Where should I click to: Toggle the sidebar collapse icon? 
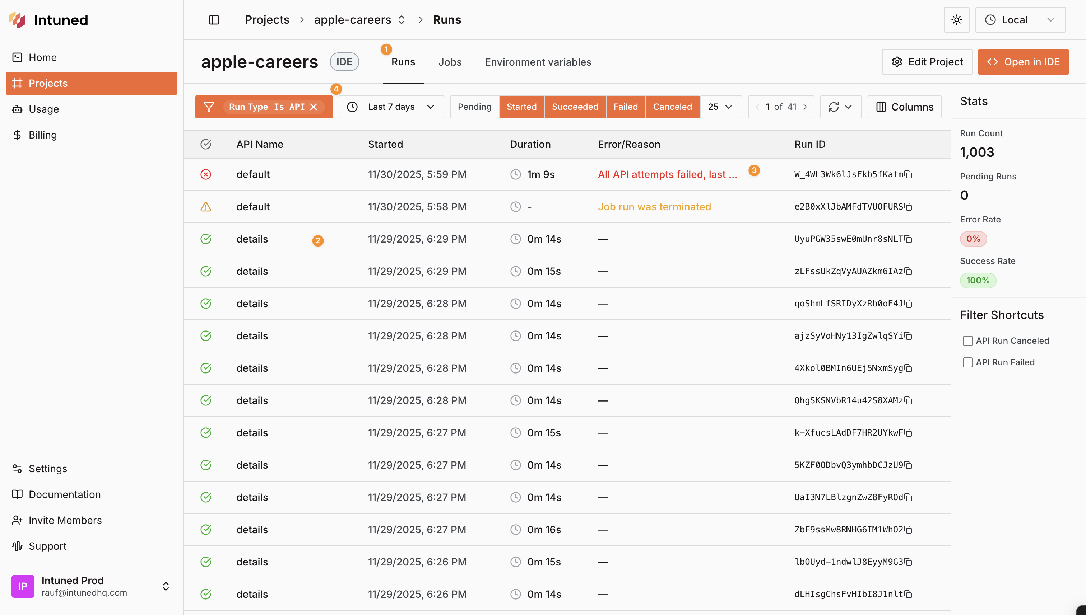(214, 19)
